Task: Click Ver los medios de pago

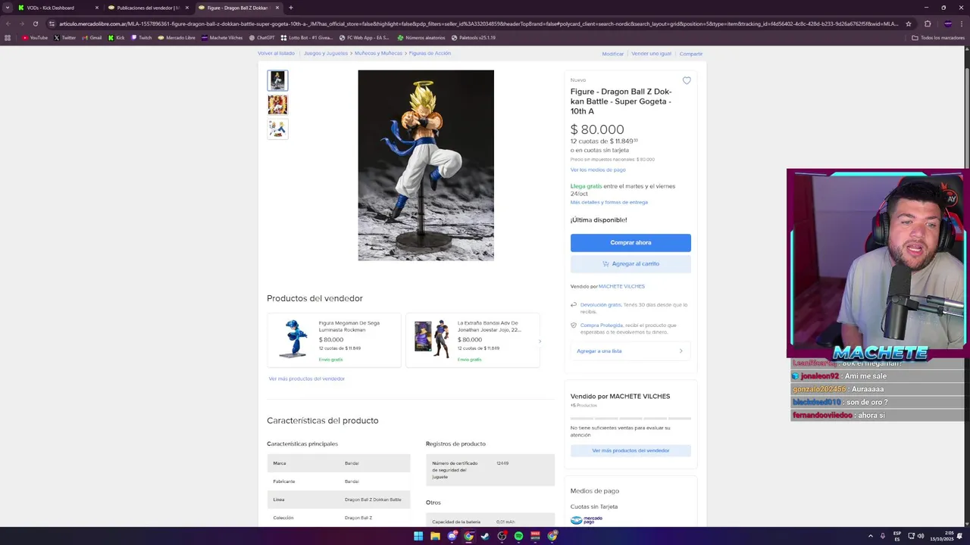Action: [x=598, y=170]
